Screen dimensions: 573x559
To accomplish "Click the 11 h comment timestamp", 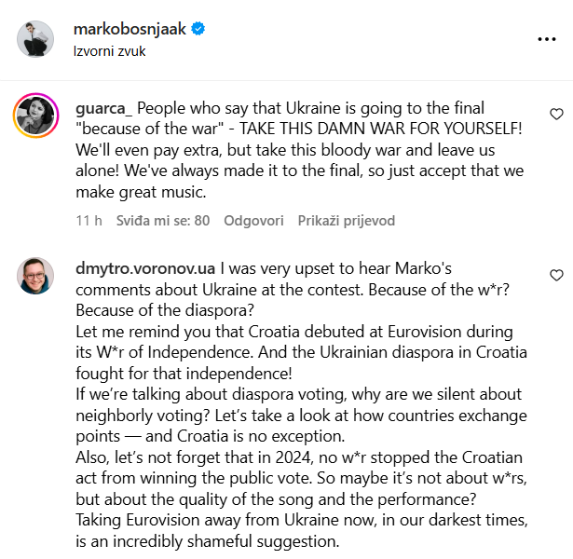I will pos(89,221).
